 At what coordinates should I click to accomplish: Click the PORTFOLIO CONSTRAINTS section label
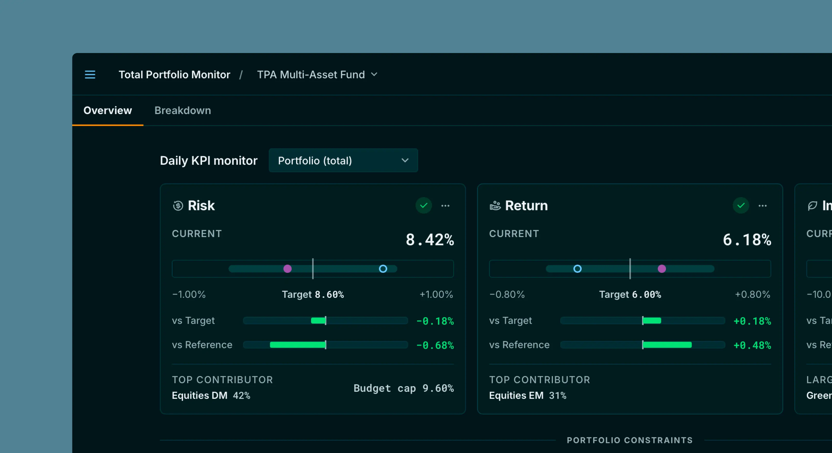coord(630,440)
